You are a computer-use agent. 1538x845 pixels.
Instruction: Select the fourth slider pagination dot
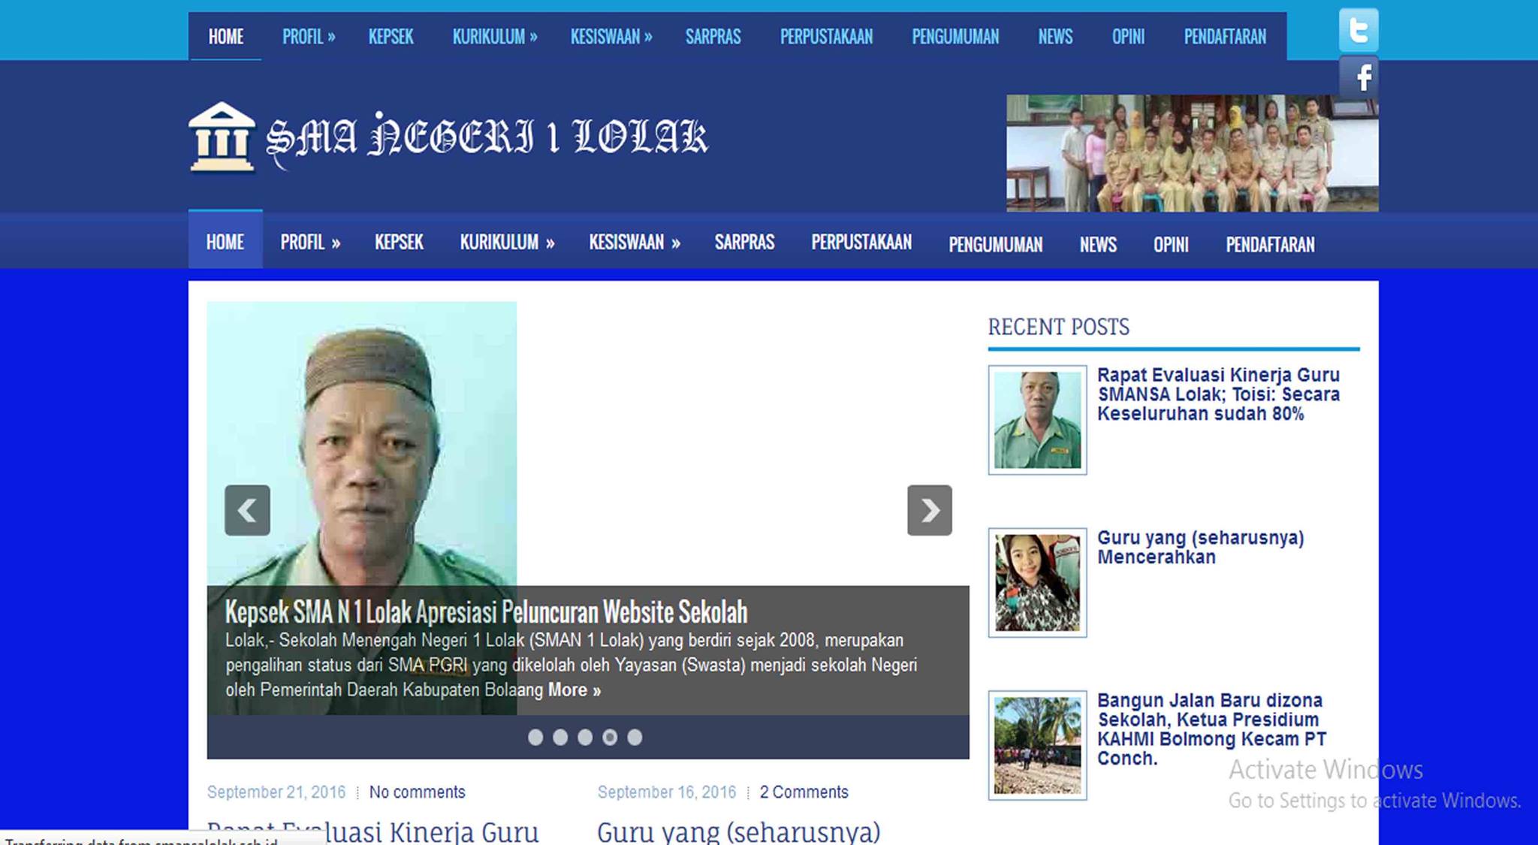coord(610,738)
